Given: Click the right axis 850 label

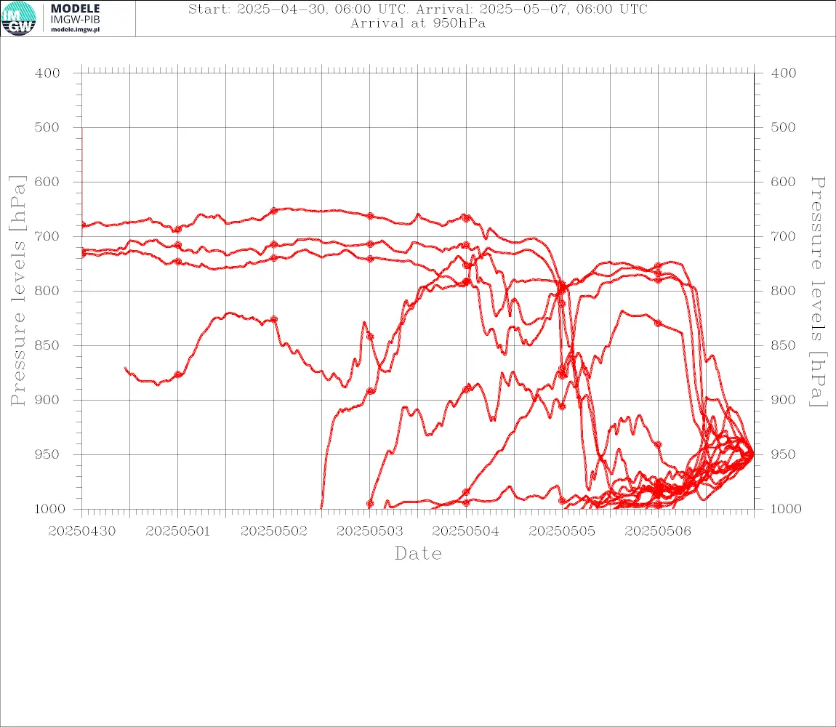Looking at the screenshot, I should pos(784,345).
